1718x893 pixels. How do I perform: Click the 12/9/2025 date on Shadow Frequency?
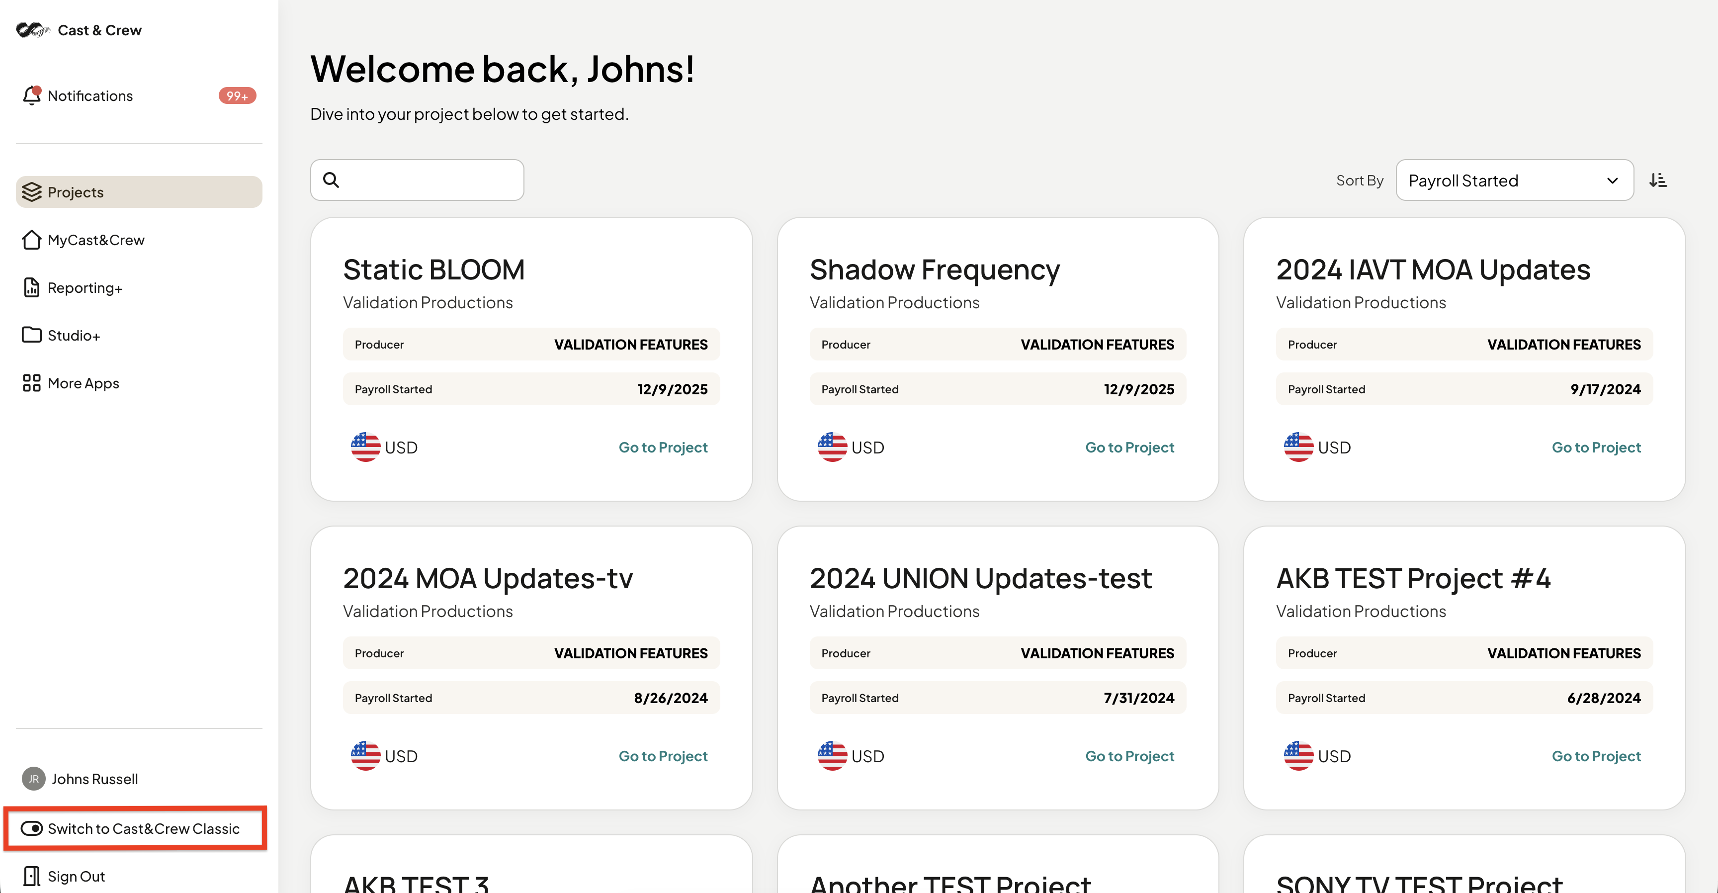(1139, 389)
